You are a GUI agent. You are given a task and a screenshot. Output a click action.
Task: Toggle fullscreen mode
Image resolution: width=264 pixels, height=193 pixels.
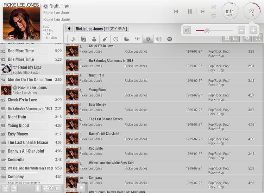coord(258,39)
